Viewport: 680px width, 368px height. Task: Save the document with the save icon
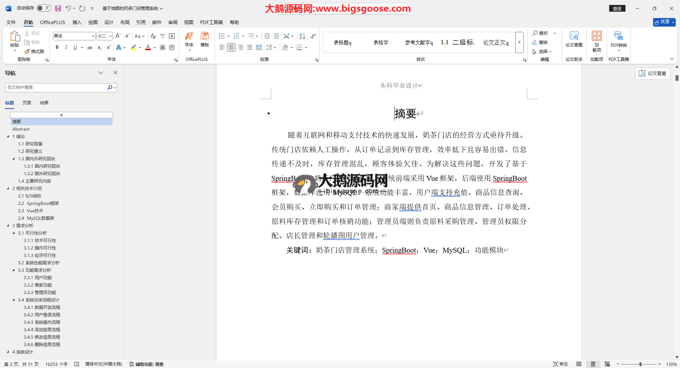[x=58, y=8]
